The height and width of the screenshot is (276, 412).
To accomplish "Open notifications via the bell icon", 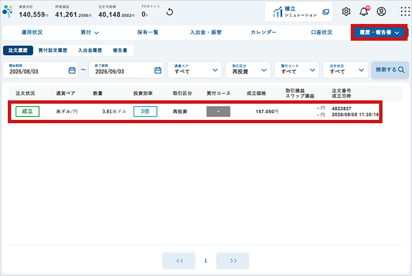I will pos(364,11).
